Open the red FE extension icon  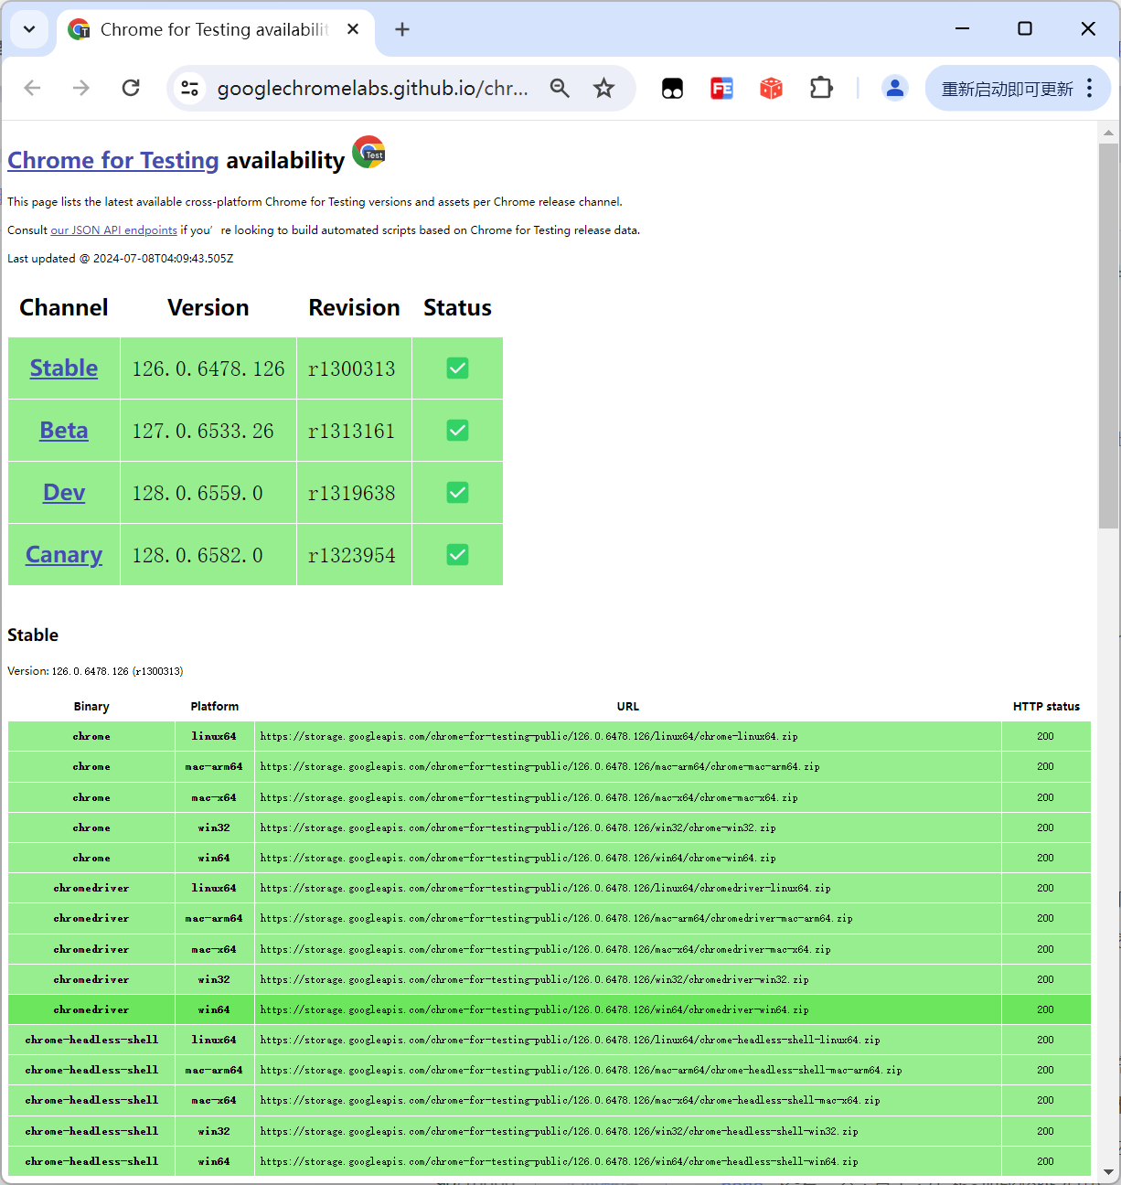721,88
